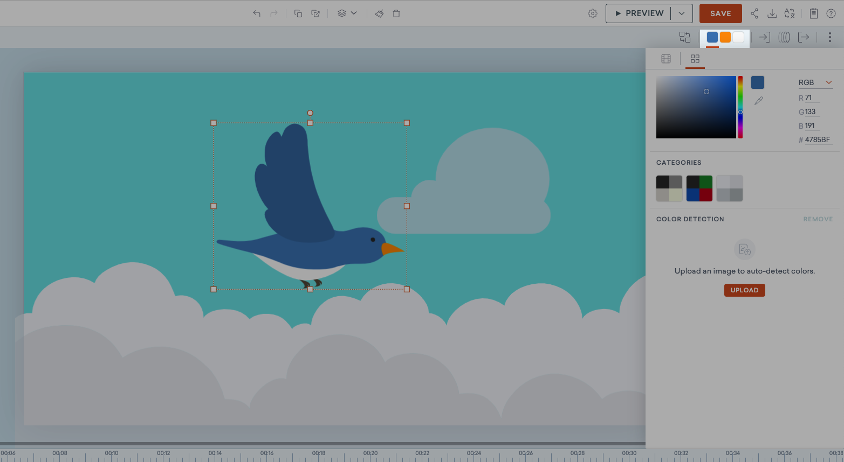The image size is (844, 462).
Task: Switch to the grid panel tab
Action: (x=666, y=59)
